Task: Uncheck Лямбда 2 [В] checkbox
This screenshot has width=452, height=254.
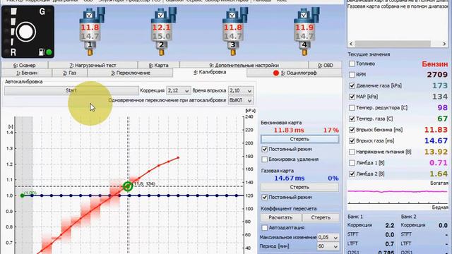Action: (352, 174)
